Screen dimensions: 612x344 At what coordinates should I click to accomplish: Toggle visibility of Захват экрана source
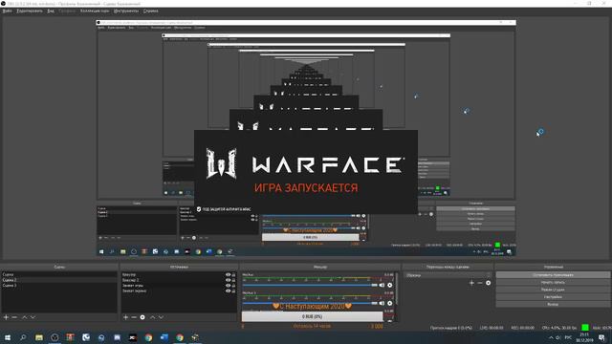(x=228, y=290)
